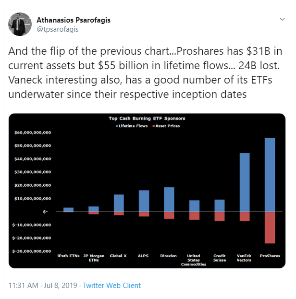Click Athanasios Psarofagis profile avatar
The width and height of the screenshot is (296, 299).
[x=20, y=24]
